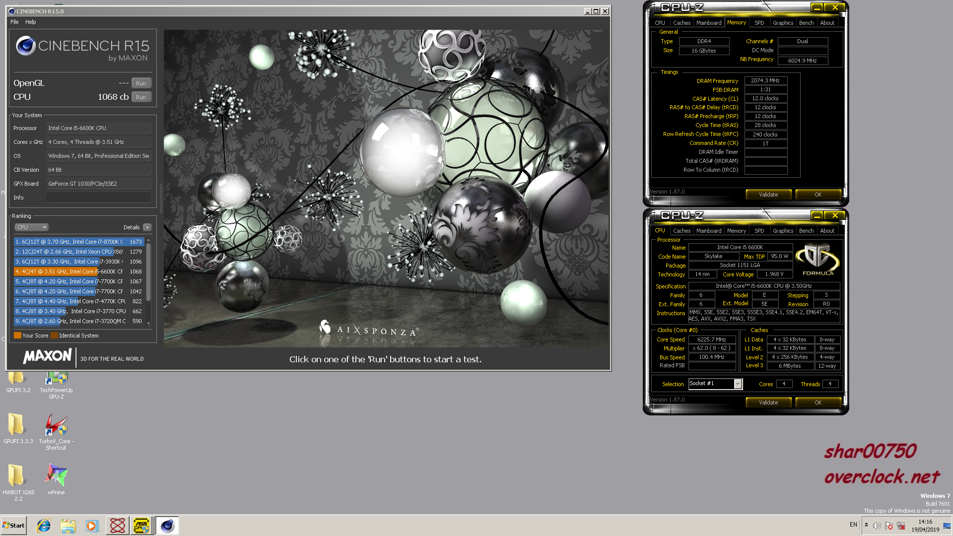The image size is (953, 536).
Task: Launch Windows Media Player from the taskbar
Action: click(x=92, y=526)
